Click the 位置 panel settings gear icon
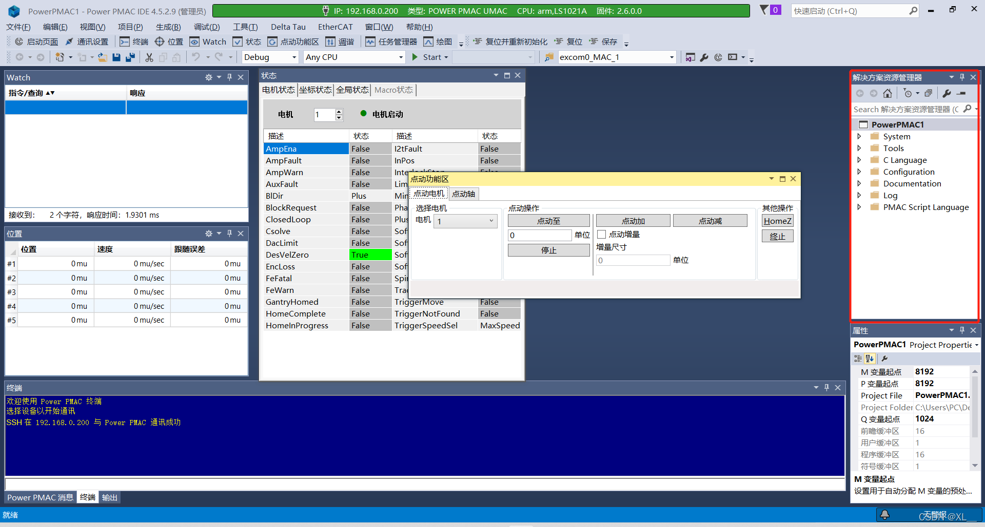 pos(208,234)
